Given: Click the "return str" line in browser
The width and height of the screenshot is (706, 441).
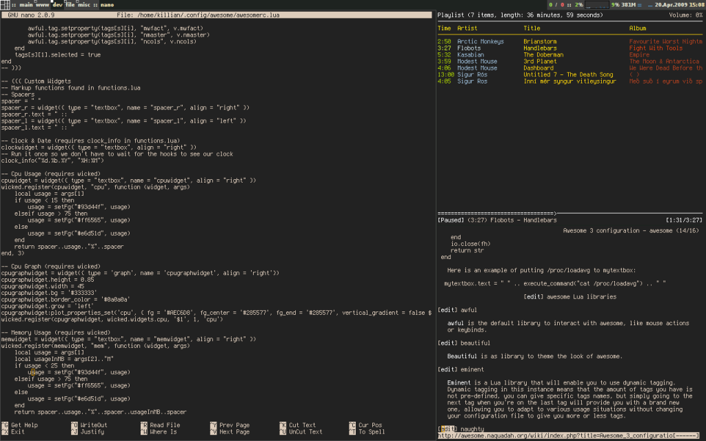Looking at the screenshot, I should click(467, 250).
